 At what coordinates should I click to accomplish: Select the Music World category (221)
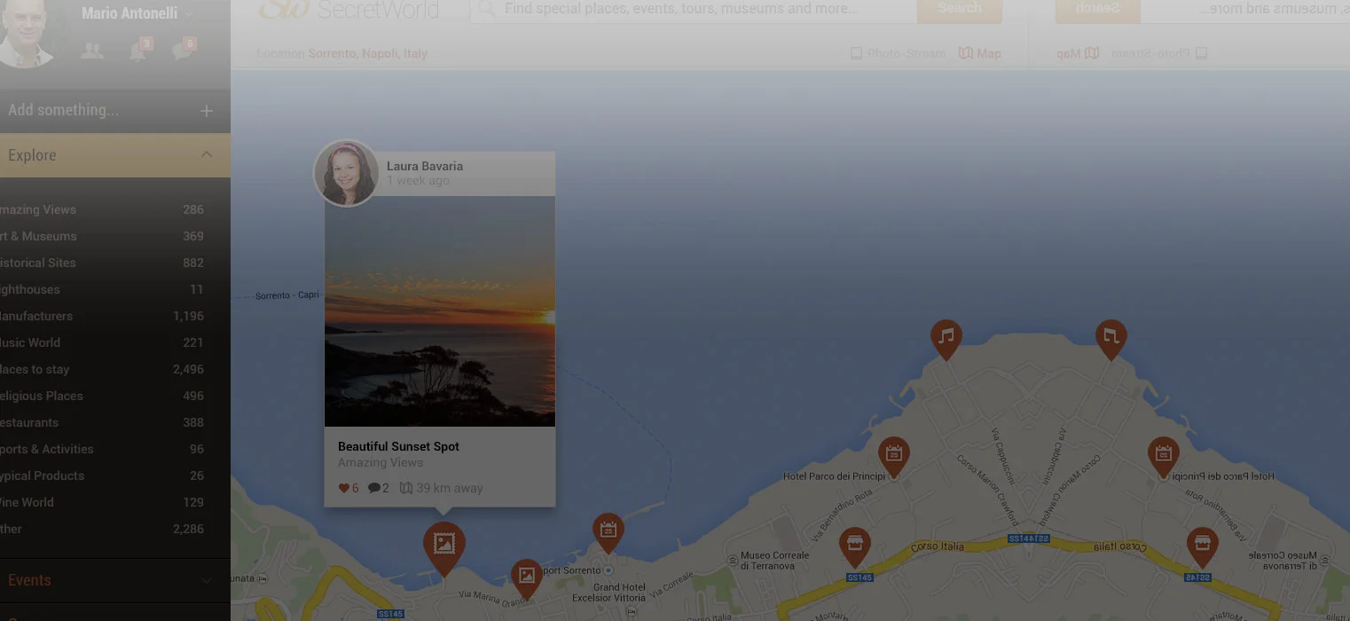coord(102,343)
